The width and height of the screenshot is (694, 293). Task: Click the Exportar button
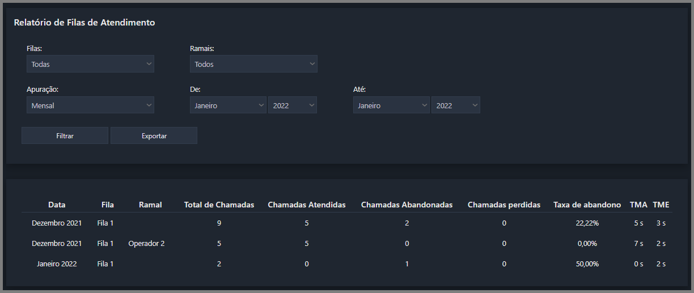(154, 135)
